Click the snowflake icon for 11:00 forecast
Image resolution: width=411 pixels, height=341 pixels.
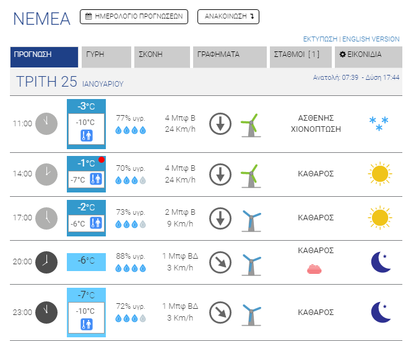(x=379, y=123)
